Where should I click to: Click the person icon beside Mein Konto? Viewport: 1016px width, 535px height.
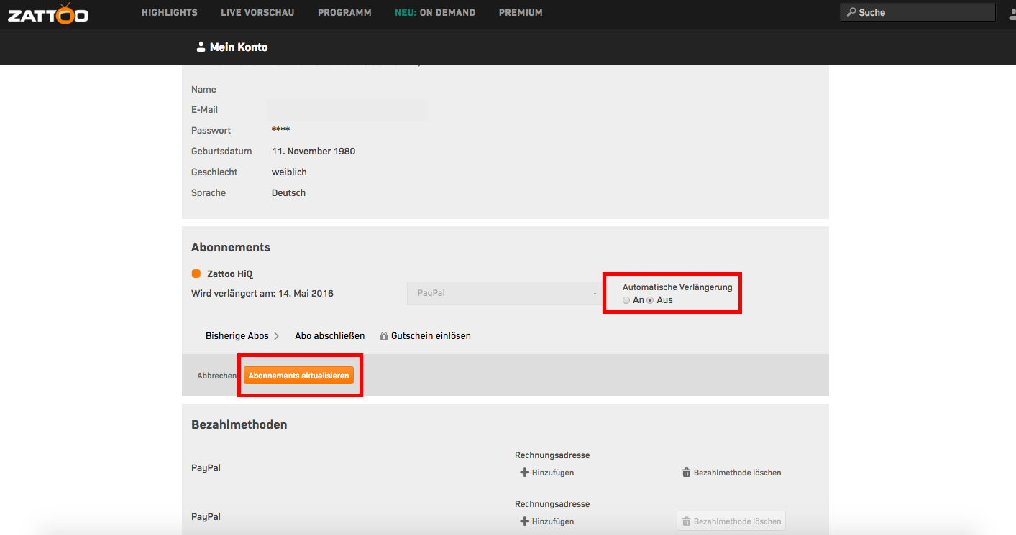(201, 47)
